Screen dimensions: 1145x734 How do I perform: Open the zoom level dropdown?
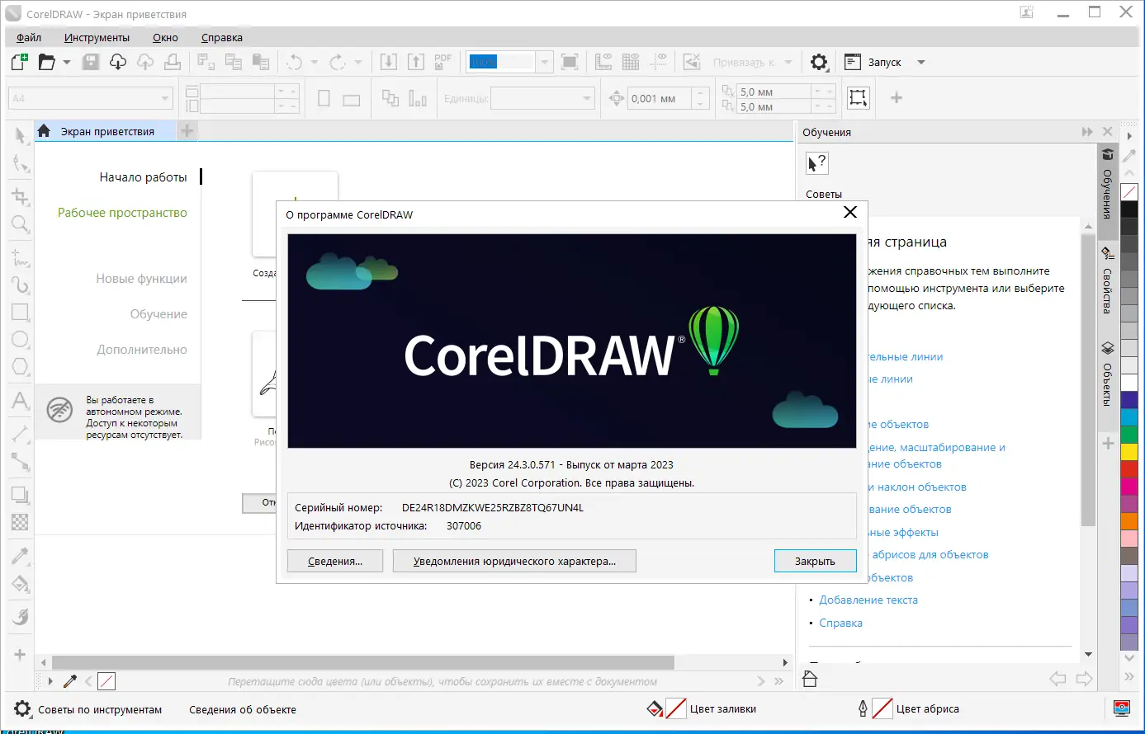click(544, 62)
